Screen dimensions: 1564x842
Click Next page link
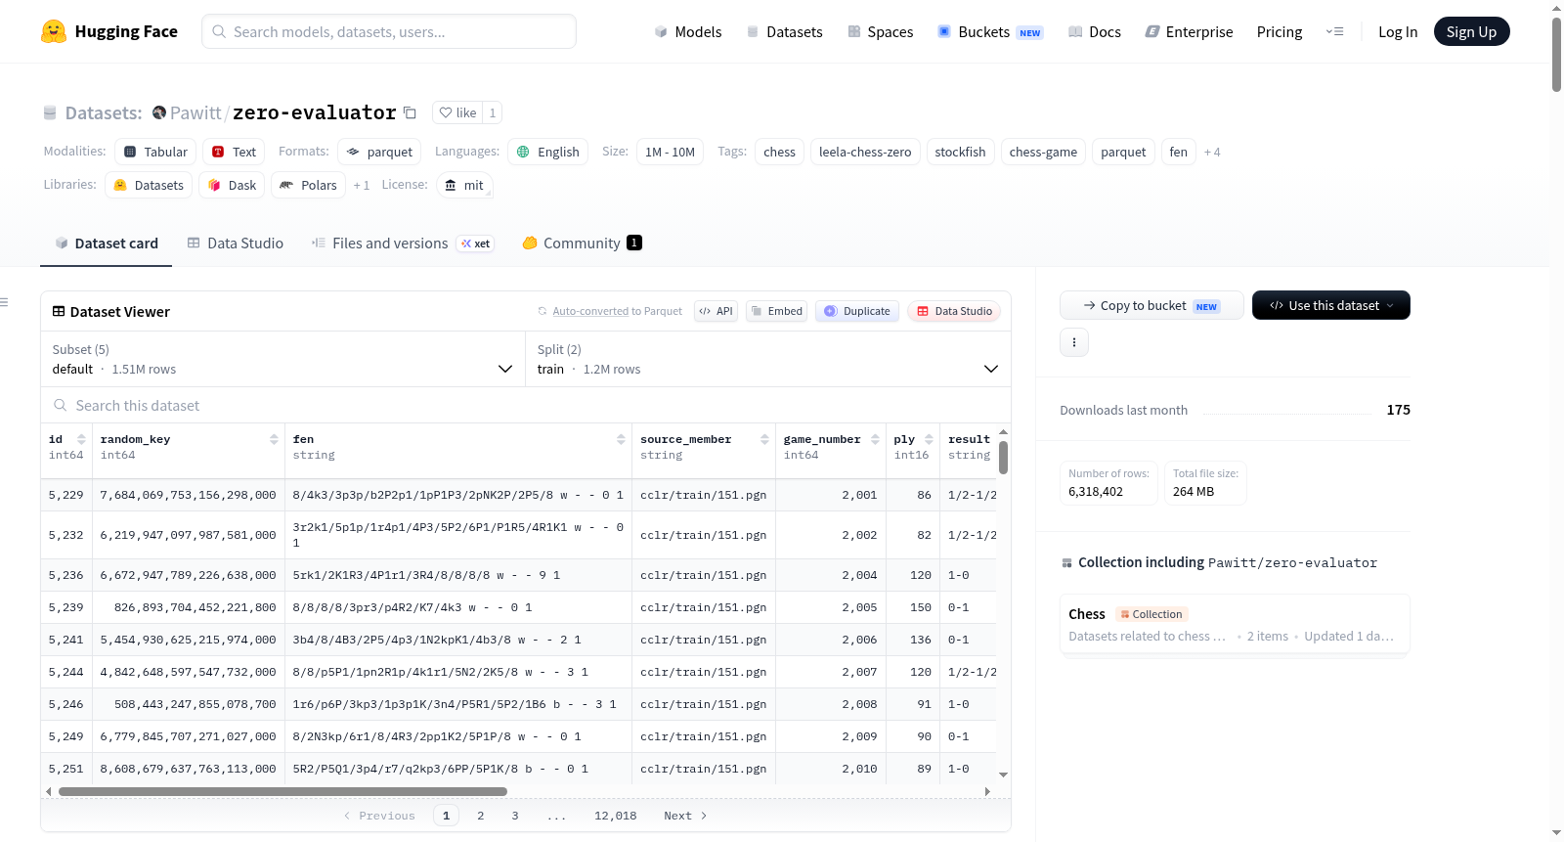tap(685, 816)
